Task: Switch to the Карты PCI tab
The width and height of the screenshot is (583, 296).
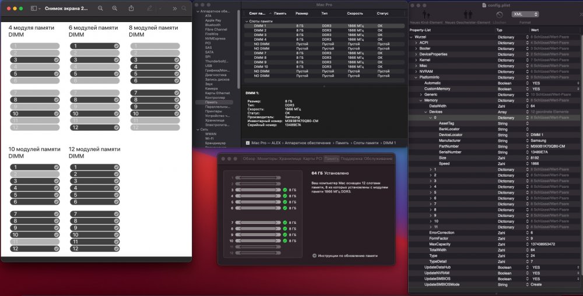Action: click(x=312, y=159)
